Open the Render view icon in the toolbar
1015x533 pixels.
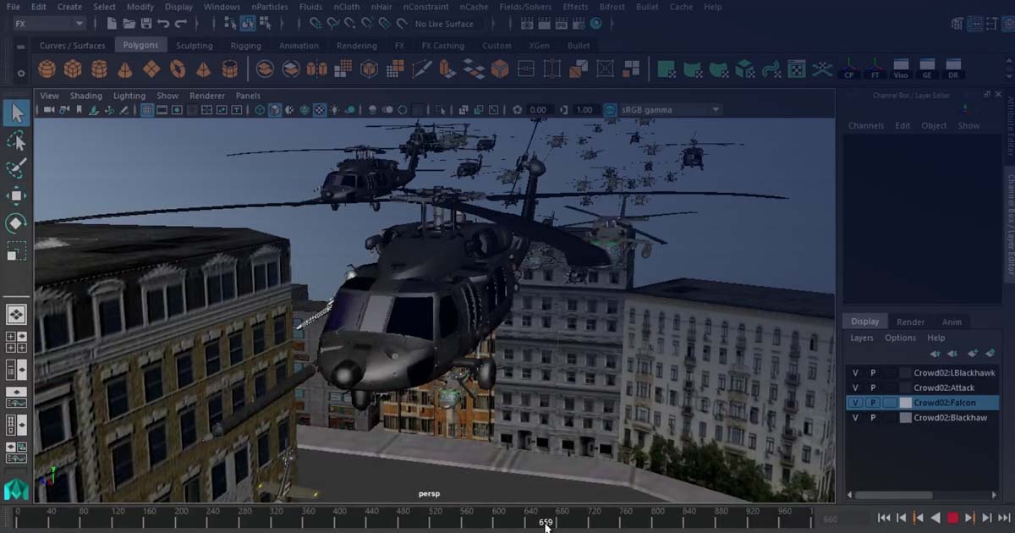click(527, 25)
